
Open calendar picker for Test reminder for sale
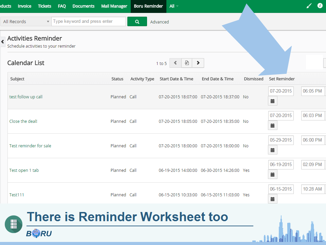coord(272,150)
